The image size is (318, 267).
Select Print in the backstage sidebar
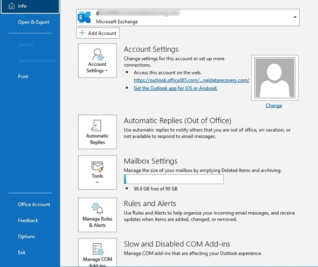click(x=23, y=77)
